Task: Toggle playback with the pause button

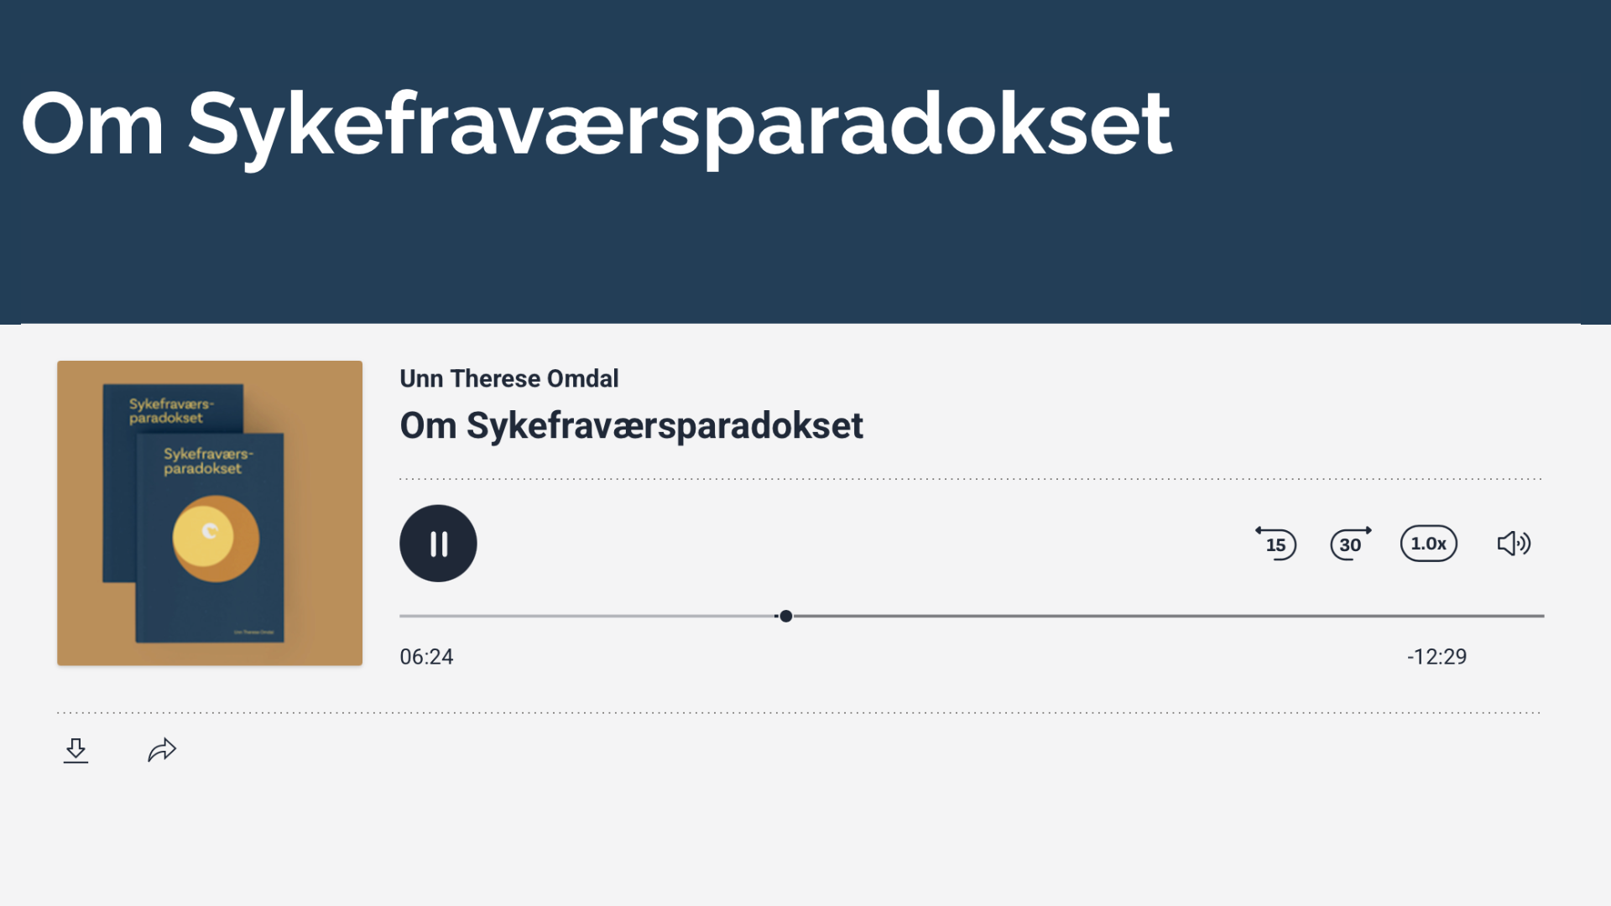Action: pyautogui.click(x=438, y=543)
